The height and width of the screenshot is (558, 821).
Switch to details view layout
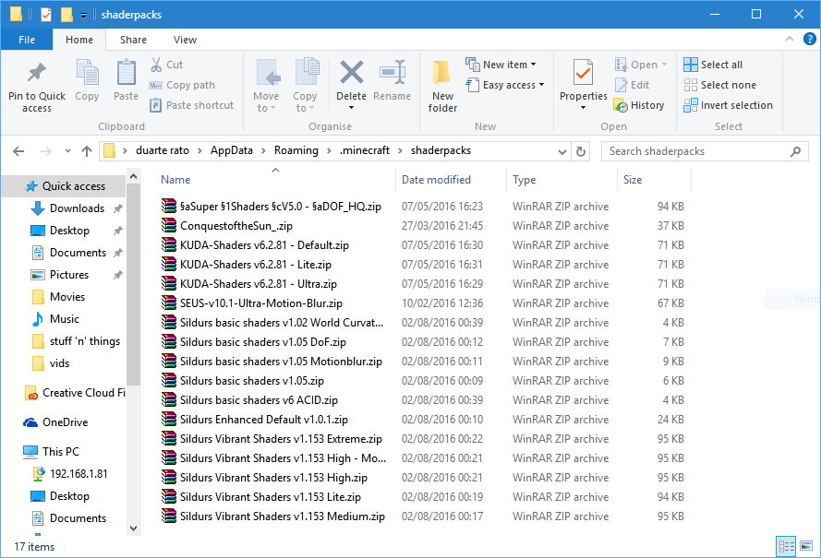786,547
